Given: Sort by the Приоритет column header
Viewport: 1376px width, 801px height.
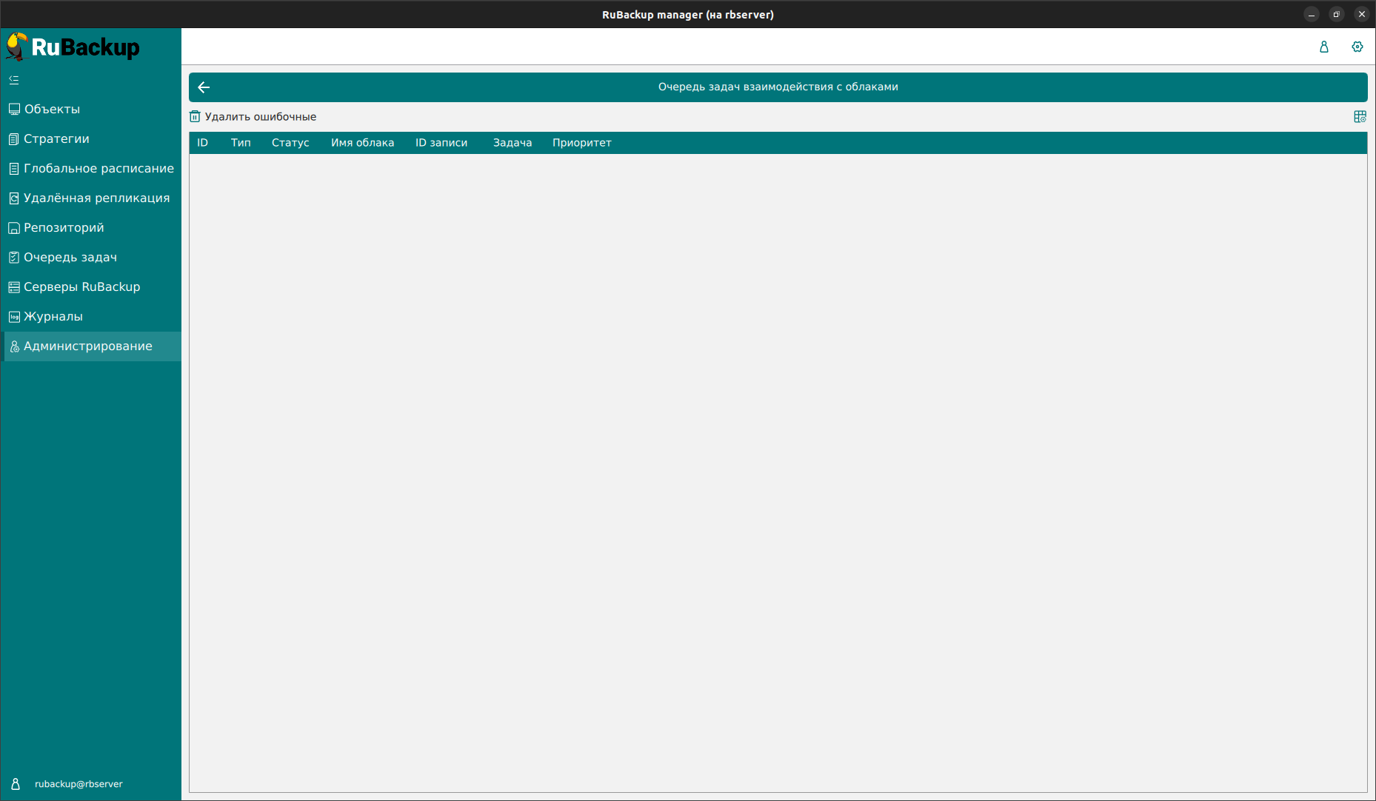Looking at the screenshot, I should click(x=581, y=143).
